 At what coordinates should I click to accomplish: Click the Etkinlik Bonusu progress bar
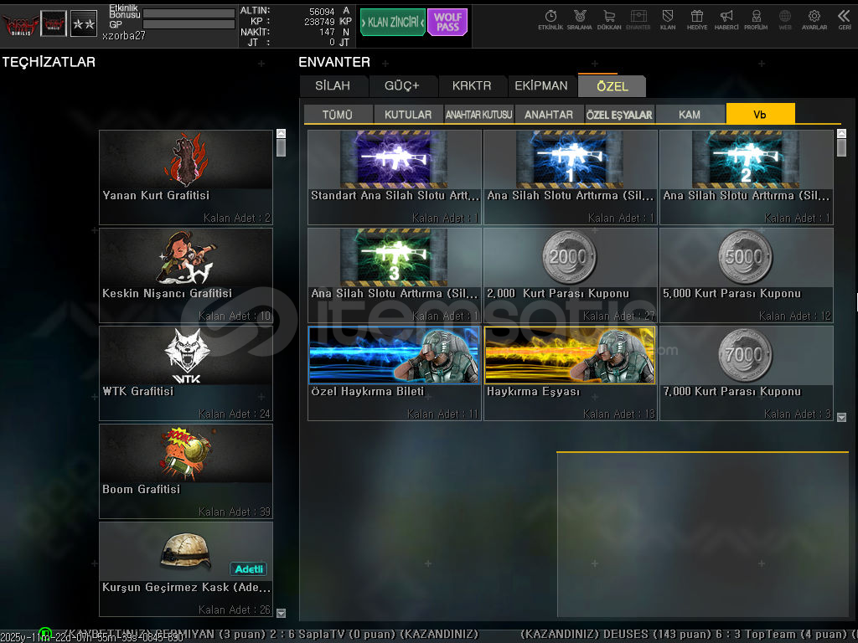pyautogui.click(x=189, y=13)
